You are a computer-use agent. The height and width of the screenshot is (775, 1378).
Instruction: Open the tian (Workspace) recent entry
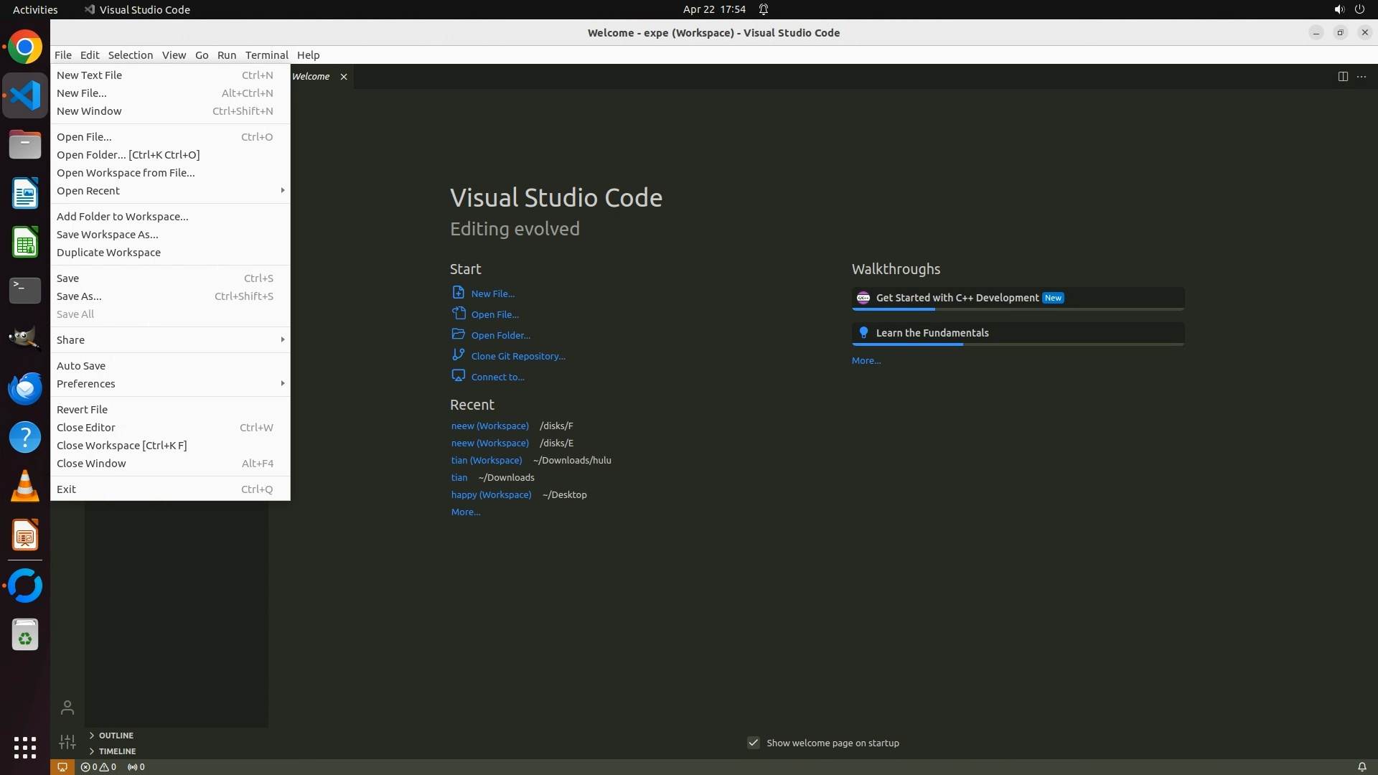pos(487,461)
